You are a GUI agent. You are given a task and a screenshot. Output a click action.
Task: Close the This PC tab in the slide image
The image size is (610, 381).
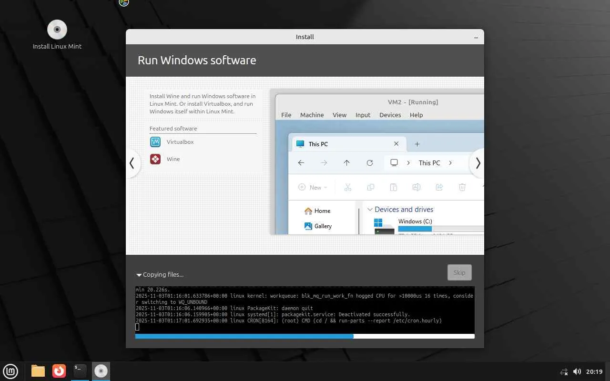(x=396, y=144)
